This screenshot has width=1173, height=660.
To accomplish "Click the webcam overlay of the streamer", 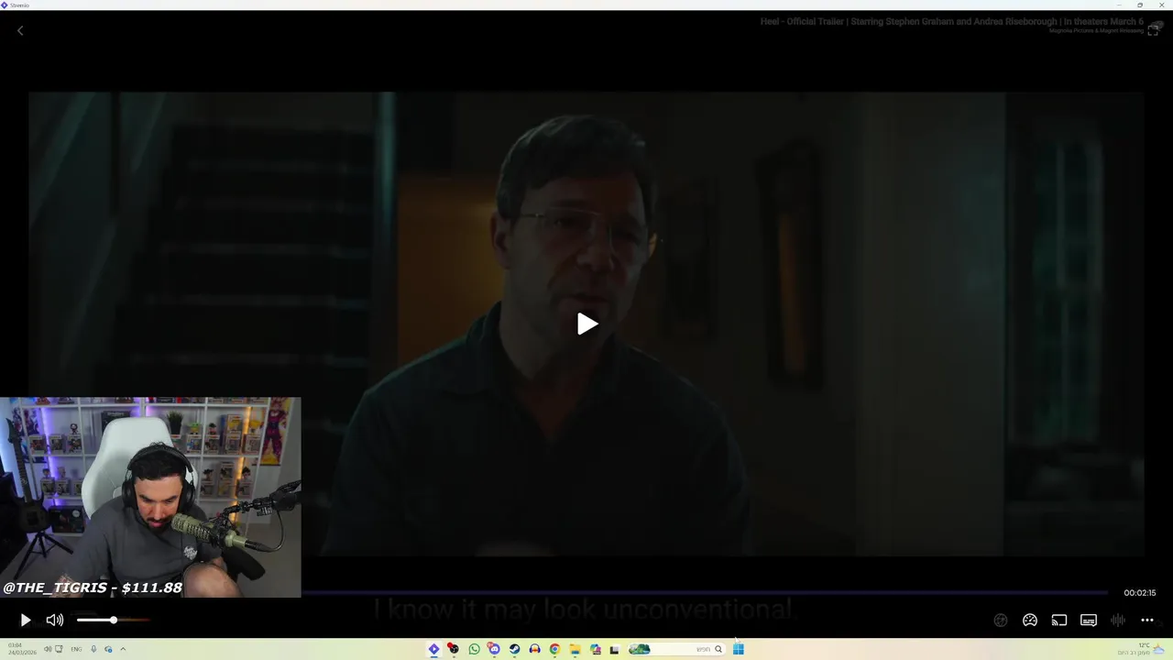I will [x=150, y=497].
